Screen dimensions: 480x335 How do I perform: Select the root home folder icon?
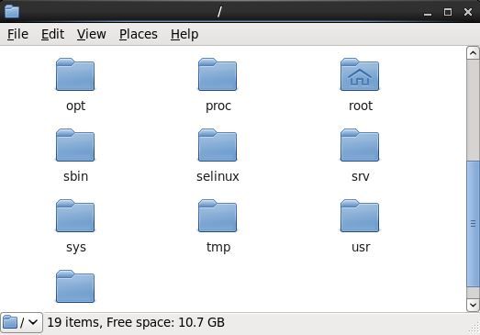pos(360,74)
